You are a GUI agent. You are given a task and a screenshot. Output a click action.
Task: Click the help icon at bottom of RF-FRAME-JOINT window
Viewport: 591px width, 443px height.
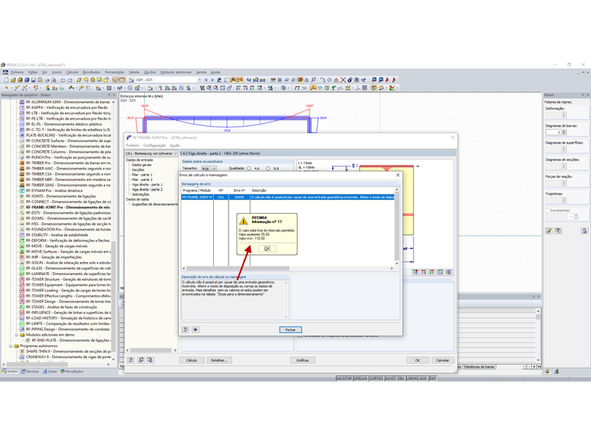click(x=131, y=360)
